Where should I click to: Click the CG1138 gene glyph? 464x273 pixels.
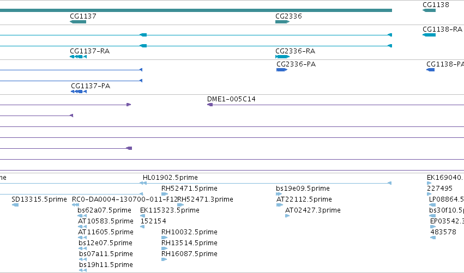click(429, 10)
